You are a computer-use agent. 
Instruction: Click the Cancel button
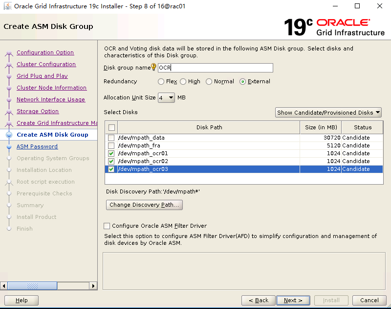click(x=369, y=300)
